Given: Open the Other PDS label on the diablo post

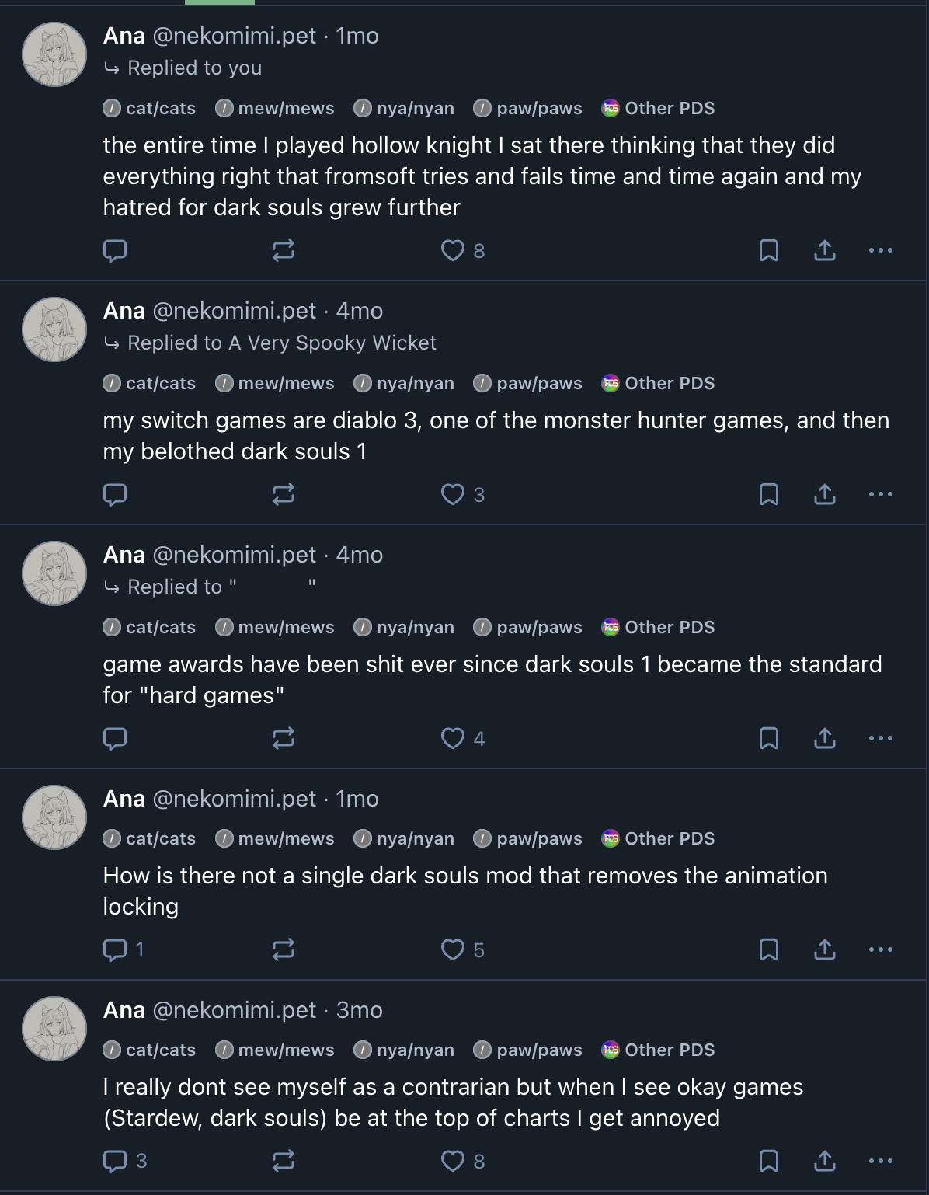Looking at the screenshot, I should pyautogui.click(x=658, y=384).
